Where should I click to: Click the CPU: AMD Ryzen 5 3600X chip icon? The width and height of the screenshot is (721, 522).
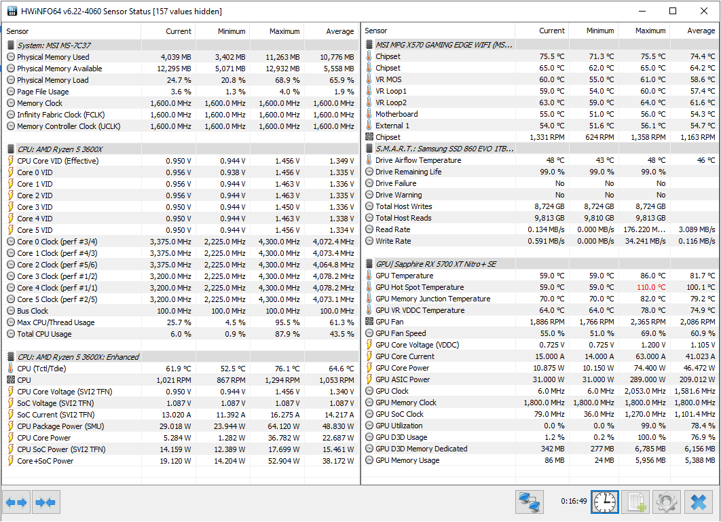pos(11,149)
